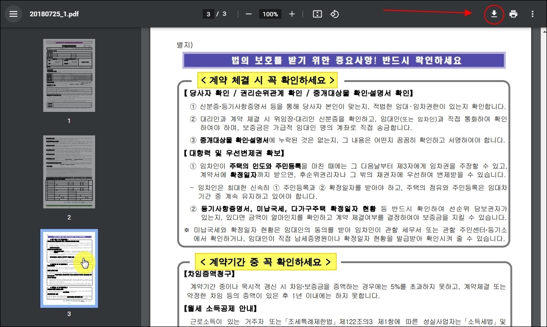Open the more actions three-dot menu

pyautogui.click(x=532, y=14)
